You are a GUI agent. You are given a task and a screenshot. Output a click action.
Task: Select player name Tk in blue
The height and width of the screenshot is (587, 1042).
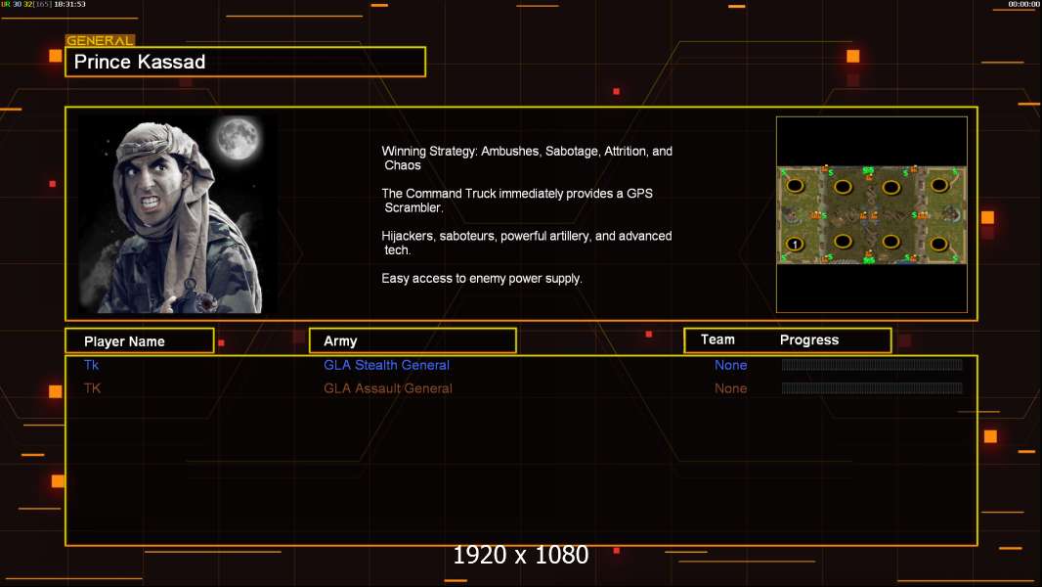(92, 365)
